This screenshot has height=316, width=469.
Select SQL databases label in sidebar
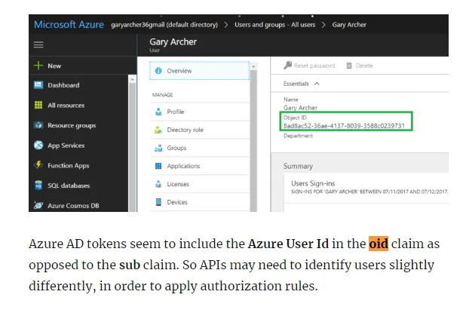coord(69,186)
